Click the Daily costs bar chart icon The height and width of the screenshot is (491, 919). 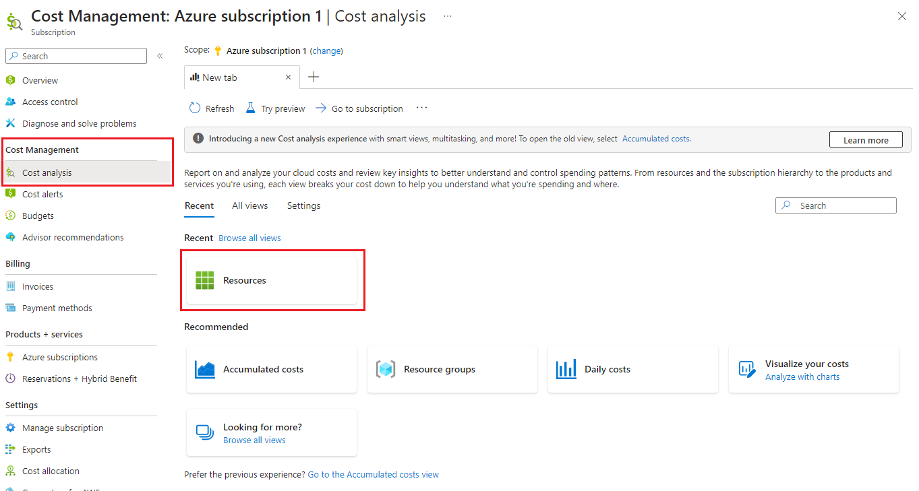(566, 369)
